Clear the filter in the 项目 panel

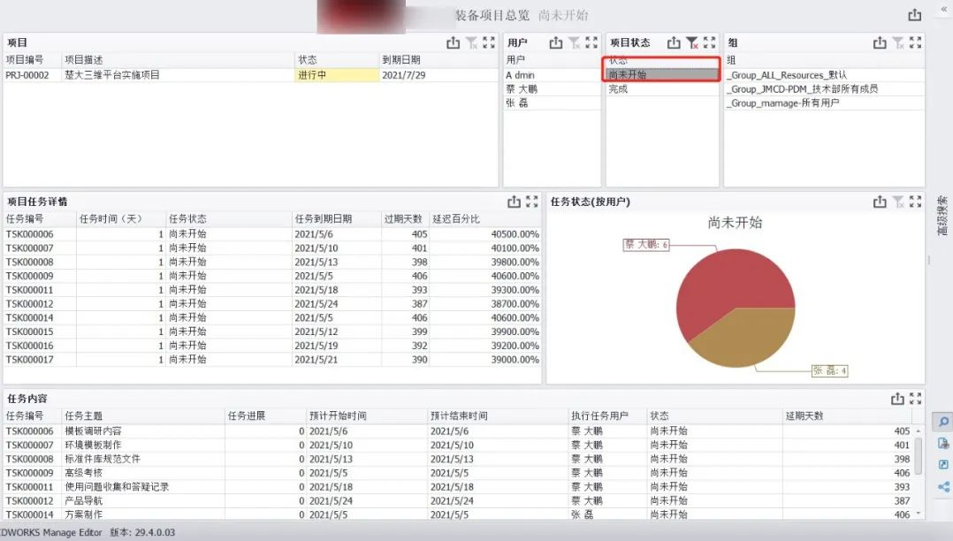pos(472,42)
